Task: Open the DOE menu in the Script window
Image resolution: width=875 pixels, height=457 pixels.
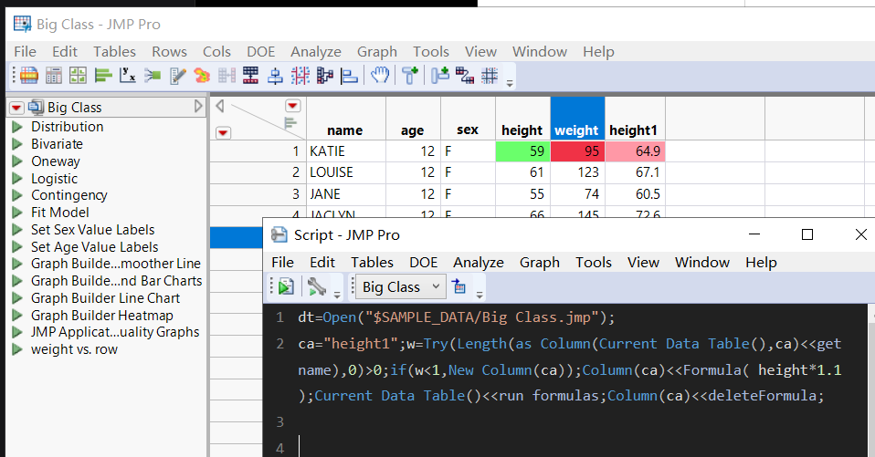Action: coord(424,263)
